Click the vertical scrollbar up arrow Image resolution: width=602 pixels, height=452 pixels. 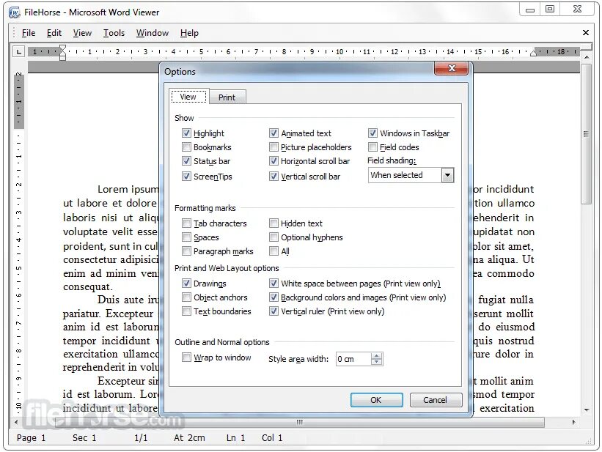(x=587, y=57)
